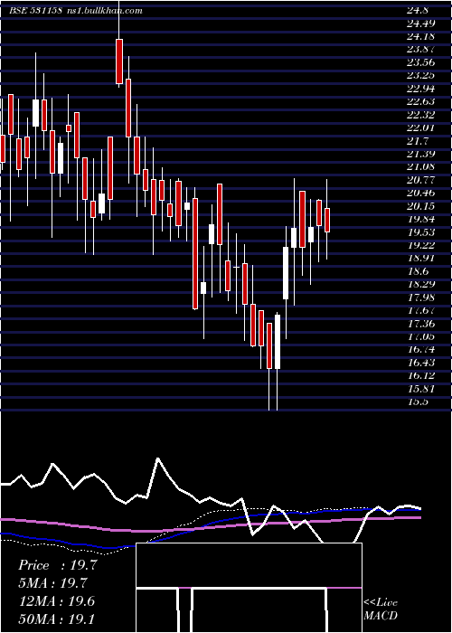Click the 22.01 price axis label
The width and height of the screenshot is (452, 633).
click(420, 128)
